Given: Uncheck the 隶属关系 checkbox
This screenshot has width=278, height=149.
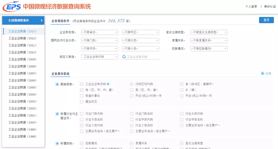Looking at the screenshot, I should tap(132, 143).
